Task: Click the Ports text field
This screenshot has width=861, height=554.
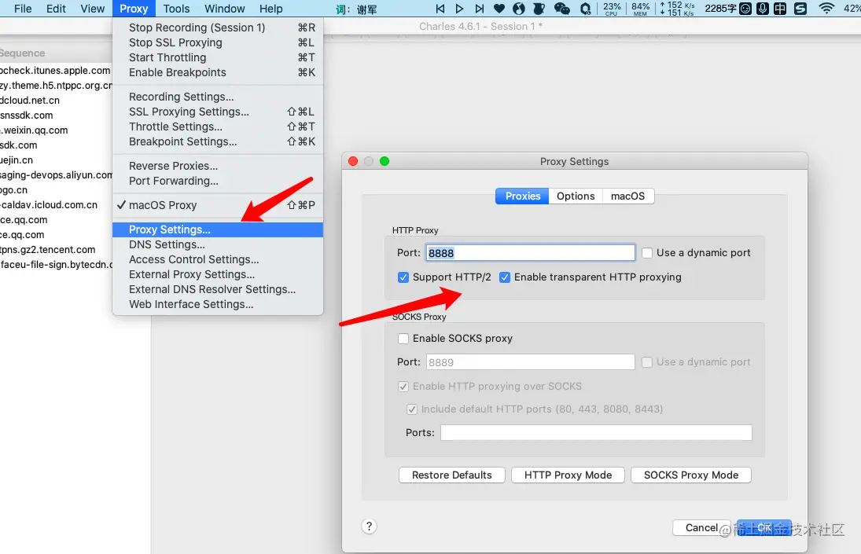Action: pos(596,432)
